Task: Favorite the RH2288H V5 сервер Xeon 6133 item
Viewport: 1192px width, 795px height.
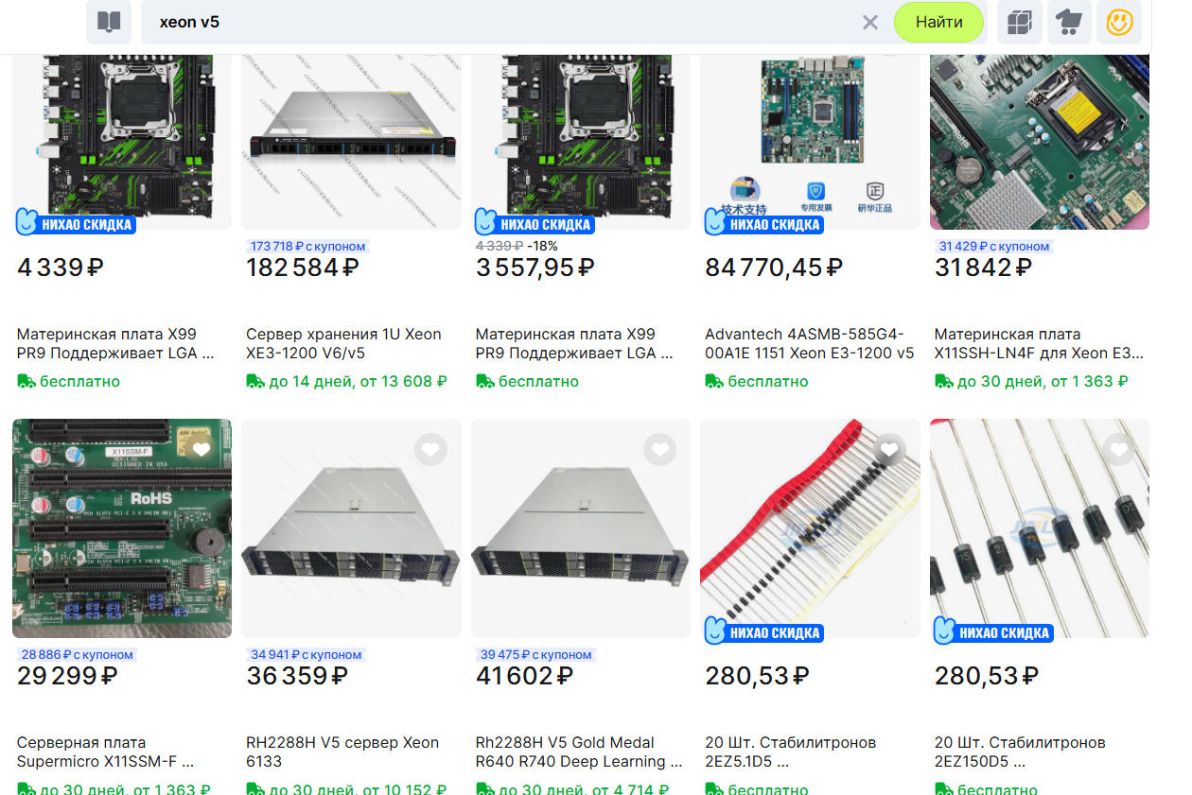Action: pos(430,449)
